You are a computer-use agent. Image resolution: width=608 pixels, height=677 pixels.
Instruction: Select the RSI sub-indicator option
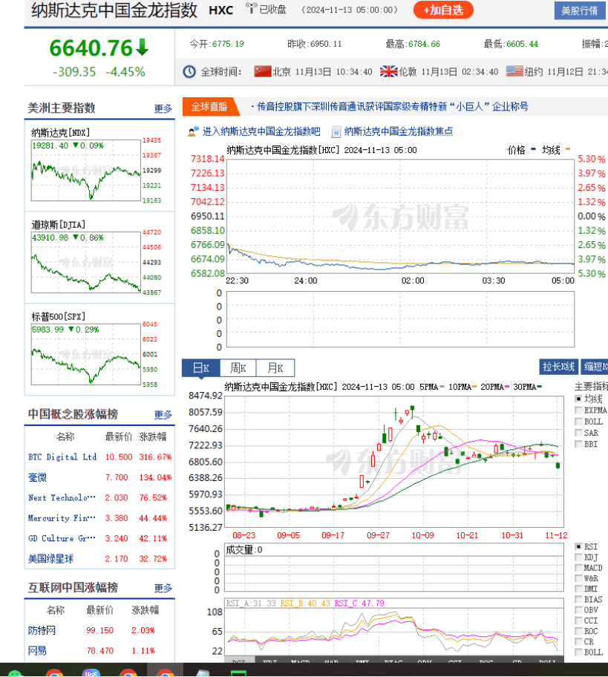(578, 546)
